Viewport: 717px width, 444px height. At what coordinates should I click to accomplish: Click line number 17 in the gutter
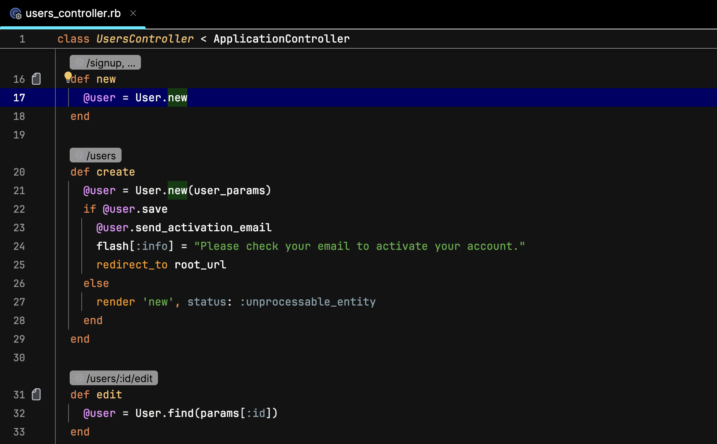19,97
